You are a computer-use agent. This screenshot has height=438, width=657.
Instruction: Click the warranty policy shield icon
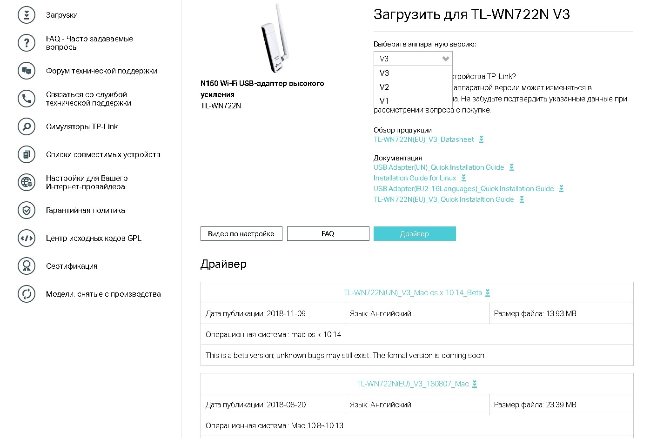pyautogui.click(x=27, y=210)
